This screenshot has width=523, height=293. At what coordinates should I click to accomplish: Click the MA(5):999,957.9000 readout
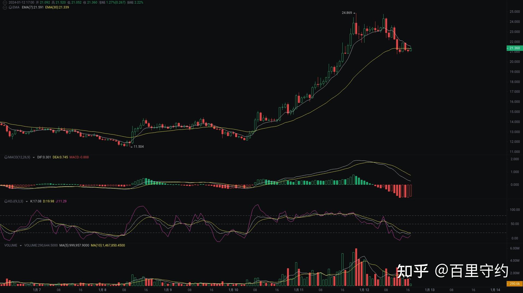[74, 245]
